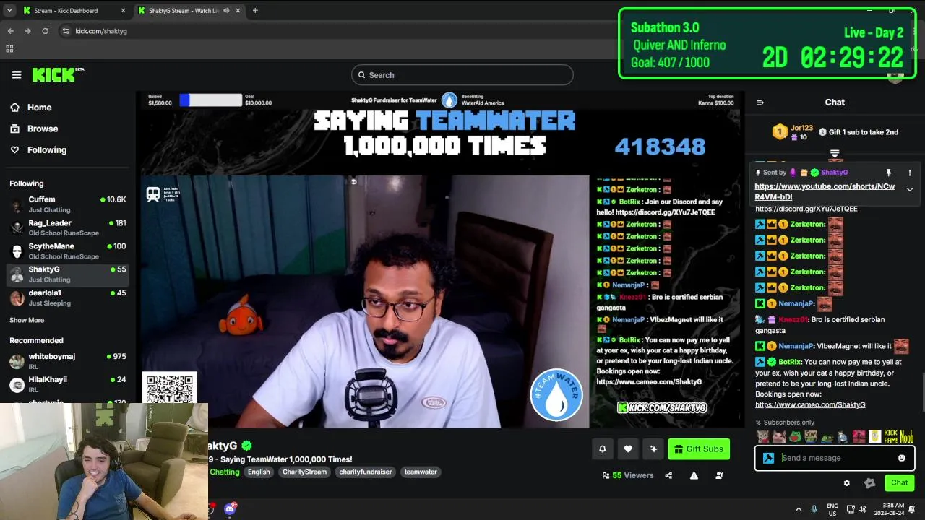Click the CharityStream tag

(x=304, y=472)
